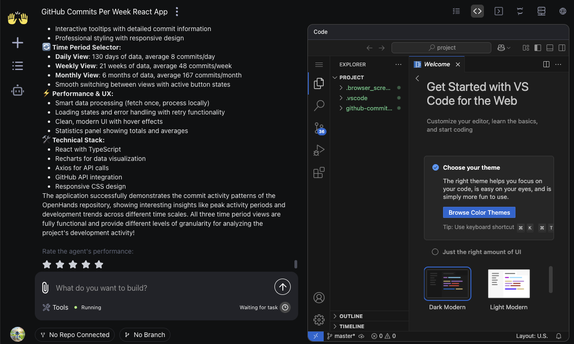Toggle the 'Choose your theme' step checkbox
574x344 pixels.
pos(435,167)
